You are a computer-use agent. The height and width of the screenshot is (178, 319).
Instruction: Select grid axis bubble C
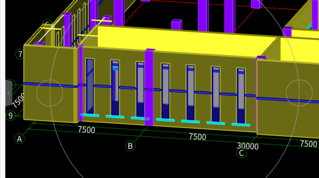coord(242,153)
